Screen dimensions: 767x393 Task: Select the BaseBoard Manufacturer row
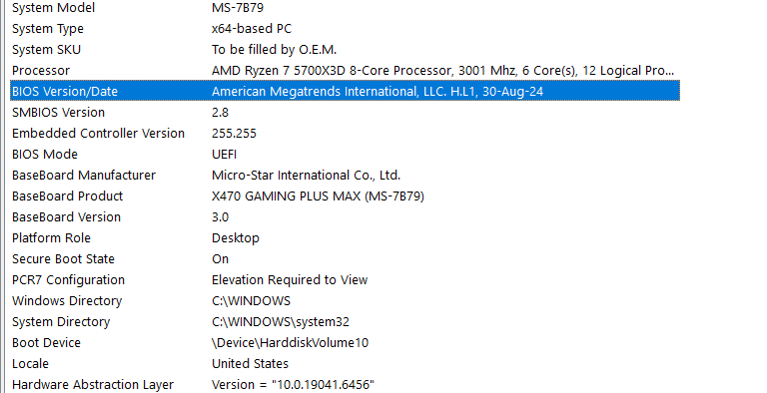coord(345,175)
